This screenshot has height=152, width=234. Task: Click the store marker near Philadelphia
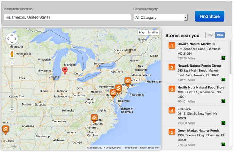(119, 89)
